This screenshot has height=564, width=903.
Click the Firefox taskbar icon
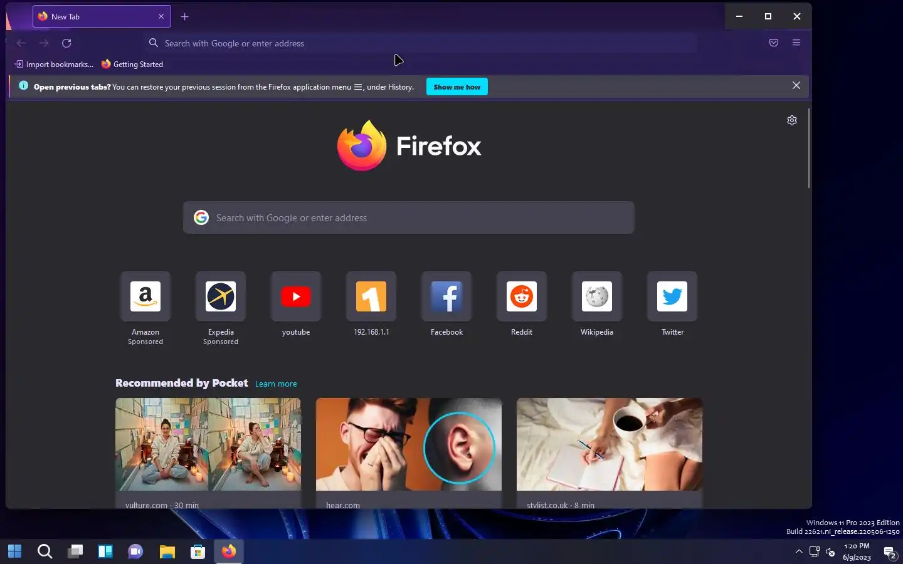229,551
